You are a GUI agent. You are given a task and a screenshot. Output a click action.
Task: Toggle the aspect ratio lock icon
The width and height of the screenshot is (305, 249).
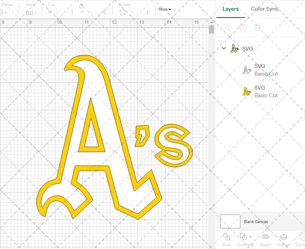click(81, 6)
